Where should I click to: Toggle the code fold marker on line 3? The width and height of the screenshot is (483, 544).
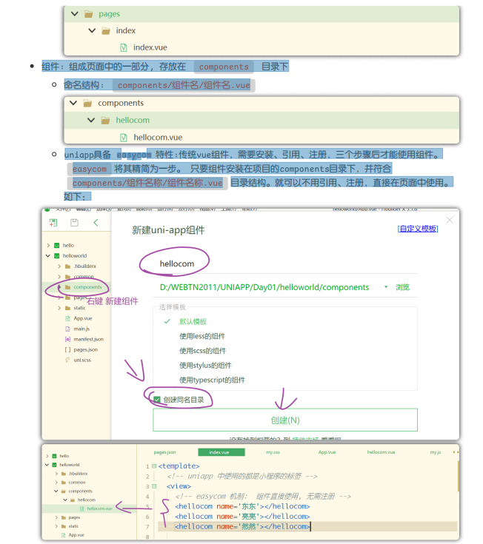pos(154,486)
